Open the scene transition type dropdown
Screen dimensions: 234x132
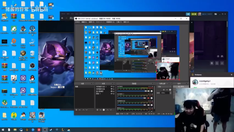point(164,87)
